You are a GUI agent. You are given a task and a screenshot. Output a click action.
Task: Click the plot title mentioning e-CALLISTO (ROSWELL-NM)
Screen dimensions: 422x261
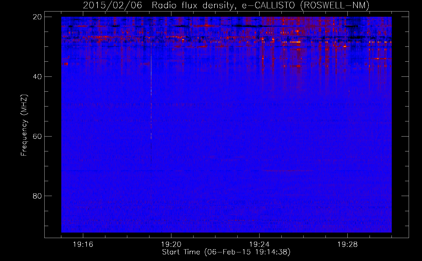tap(226, 5)
